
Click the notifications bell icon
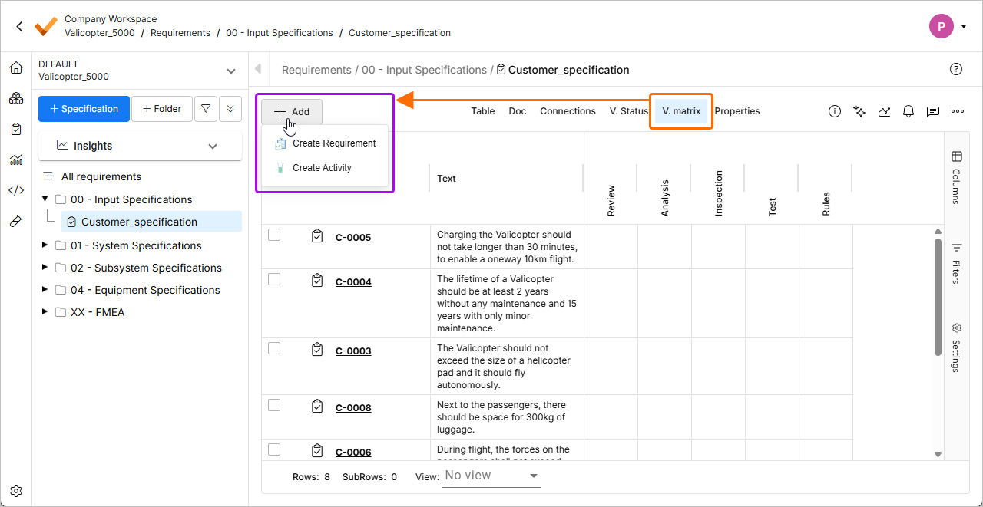point(909,111)
